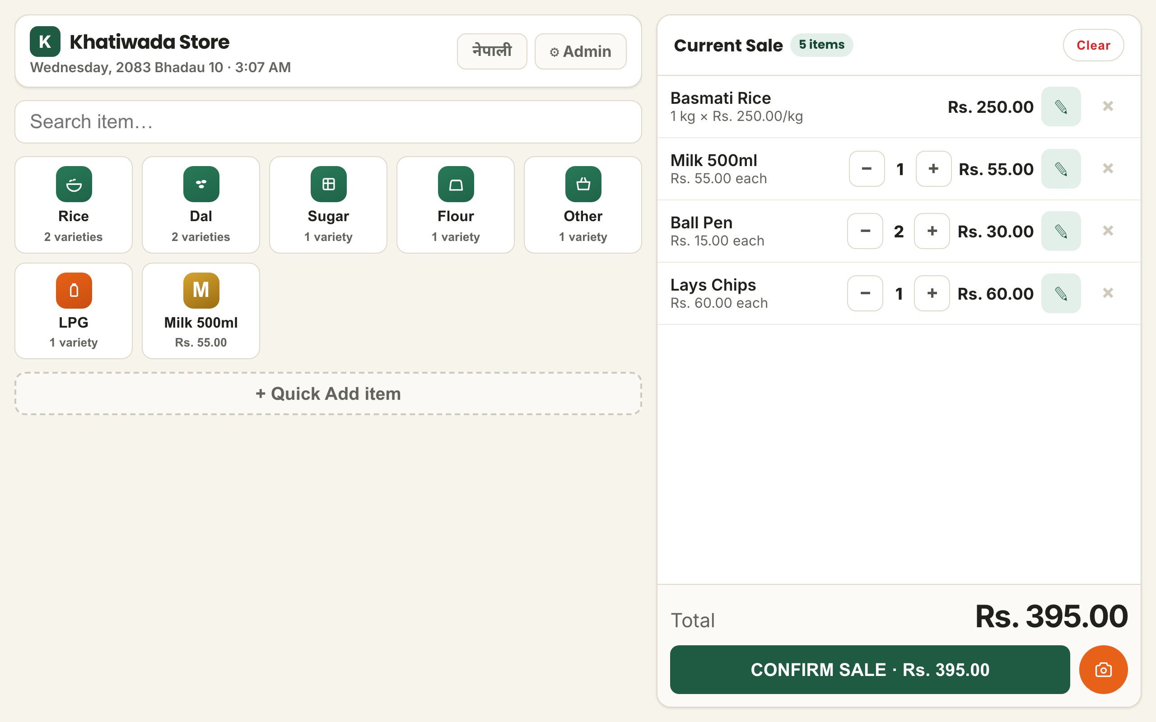Screen dimensions: 1156x722
Task: Decrease Milk 500ml quantity
Action: (867, 169)
